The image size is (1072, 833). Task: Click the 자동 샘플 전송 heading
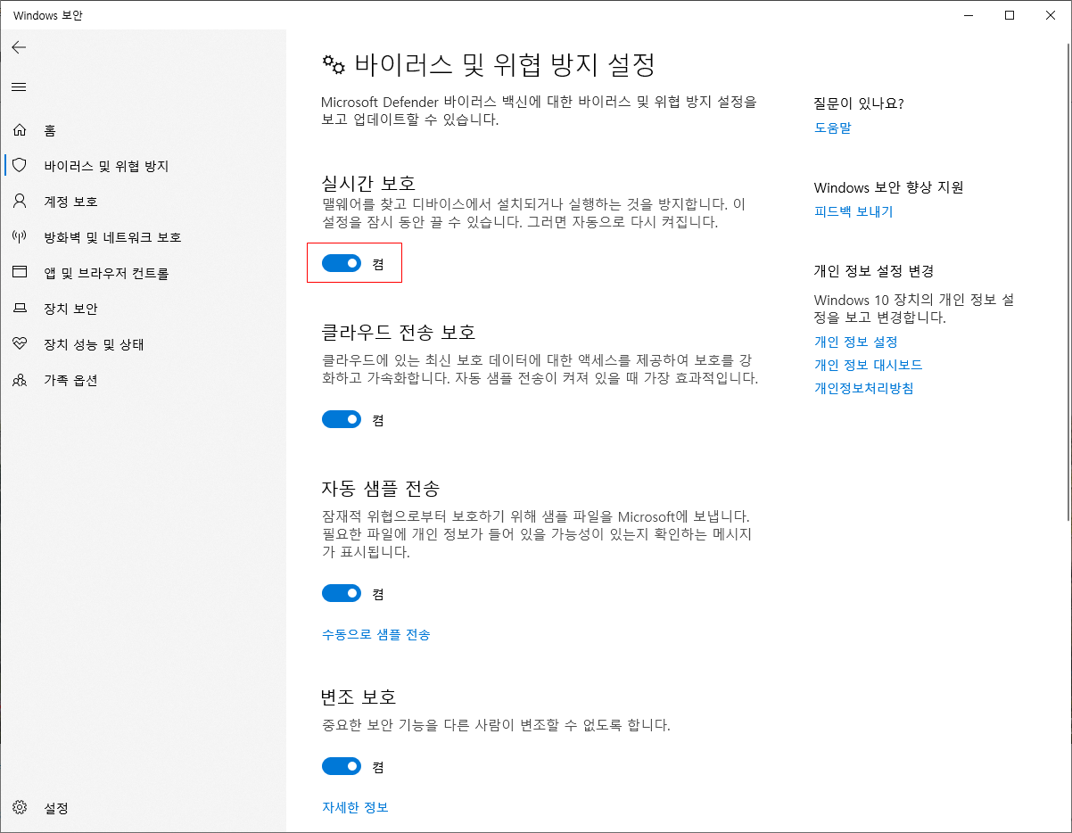click(381, 489)
